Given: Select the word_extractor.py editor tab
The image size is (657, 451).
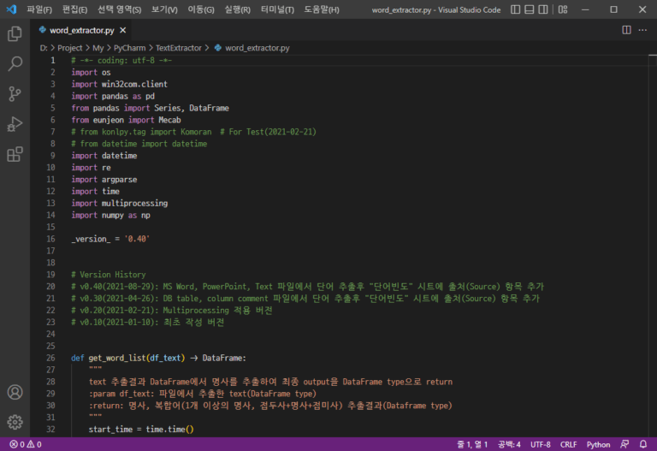Looking at the screenshot, I should 81,30.
